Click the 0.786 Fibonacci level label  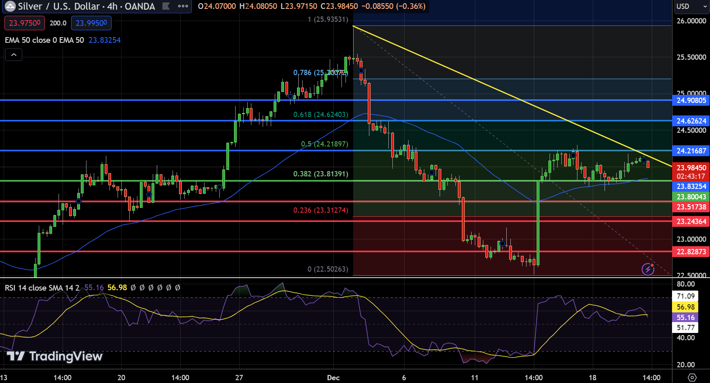[320, 73]
